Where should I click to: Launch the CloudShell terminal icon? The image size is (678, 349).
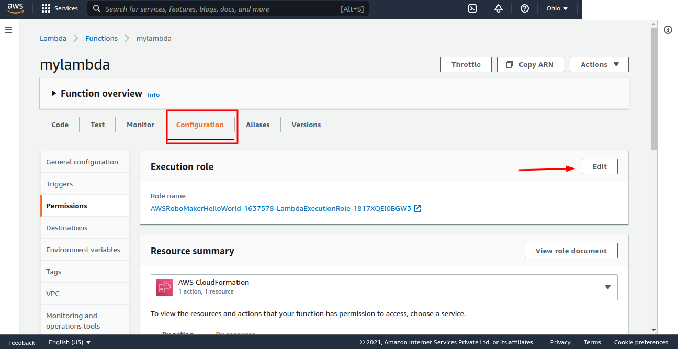point(472,8)
